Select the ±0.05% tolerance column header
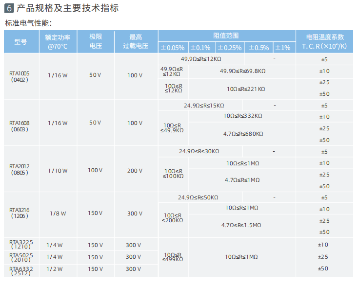Viewport: 358px width, 285px height. coord(173,48)
